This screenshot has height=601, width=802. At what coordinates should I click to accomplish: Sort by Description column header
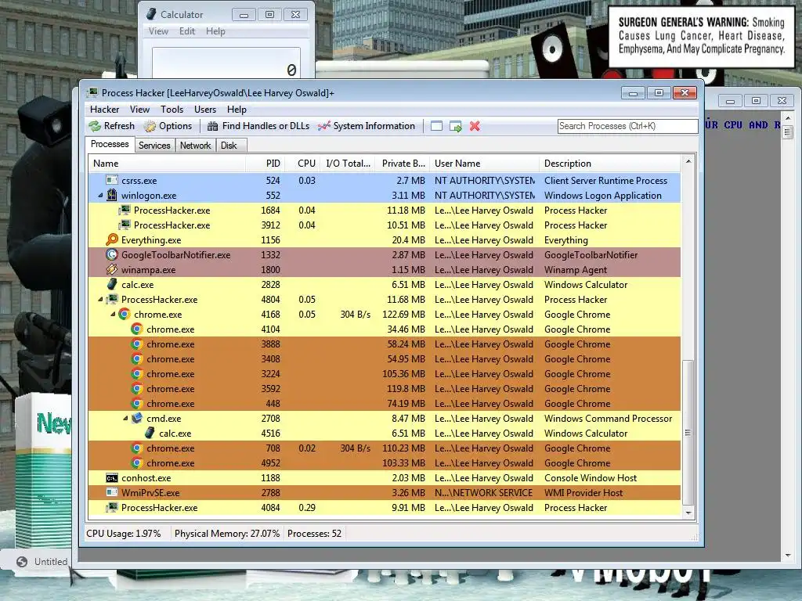coord(610,164)
